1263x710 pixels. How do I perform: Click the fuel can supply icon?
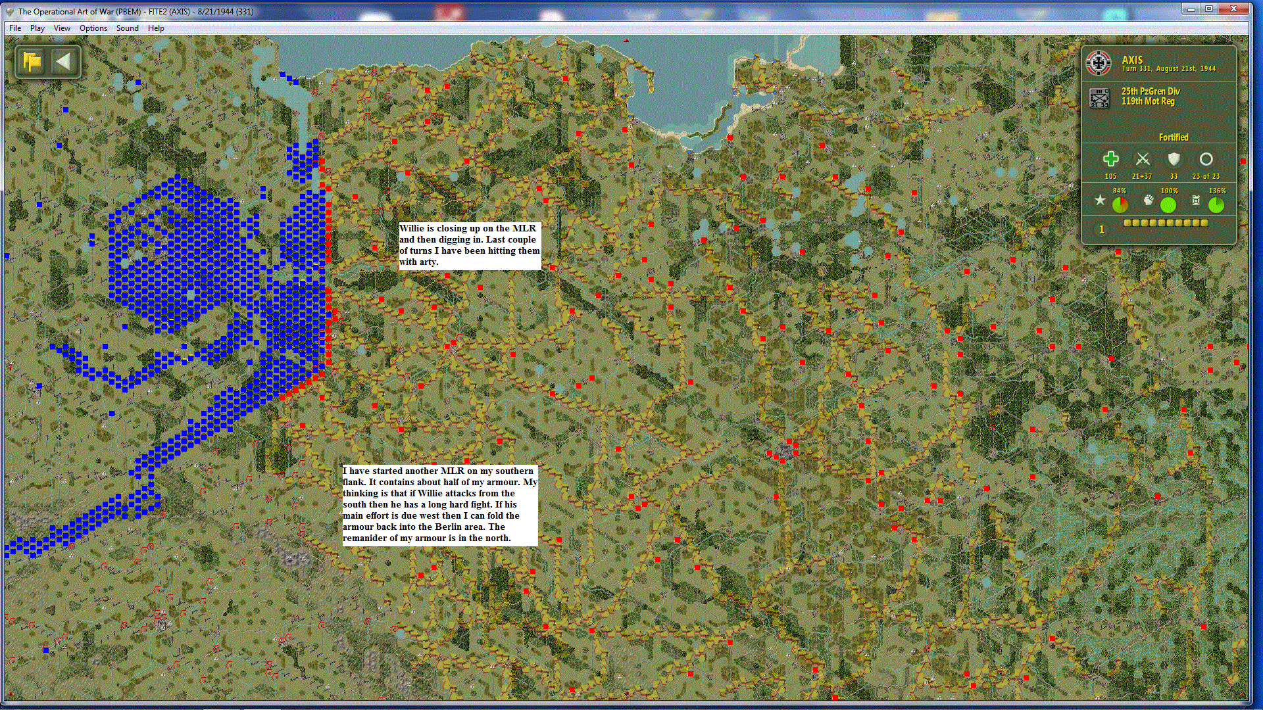[x=1197, y=201]
